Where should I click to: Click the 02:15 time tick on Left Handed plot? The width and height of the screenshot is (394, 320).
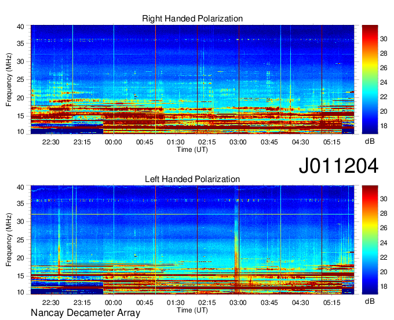click(207, 303)
